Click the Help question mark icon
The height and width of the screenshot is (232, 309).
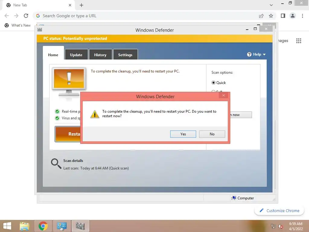(249, 54)
